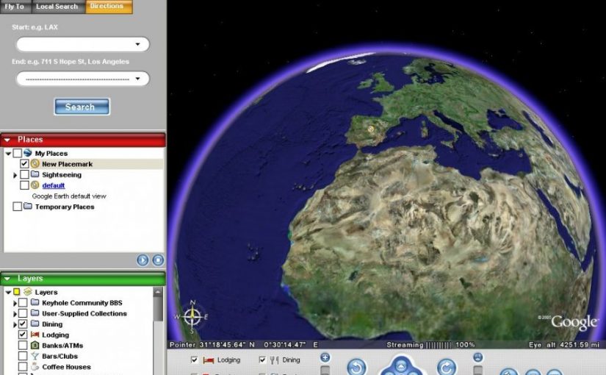Image resolution: width=606 pixels, height=375 pixels.
Task: Enable the Banks/ATMs layer checkbox
Action: pos(23,345)
